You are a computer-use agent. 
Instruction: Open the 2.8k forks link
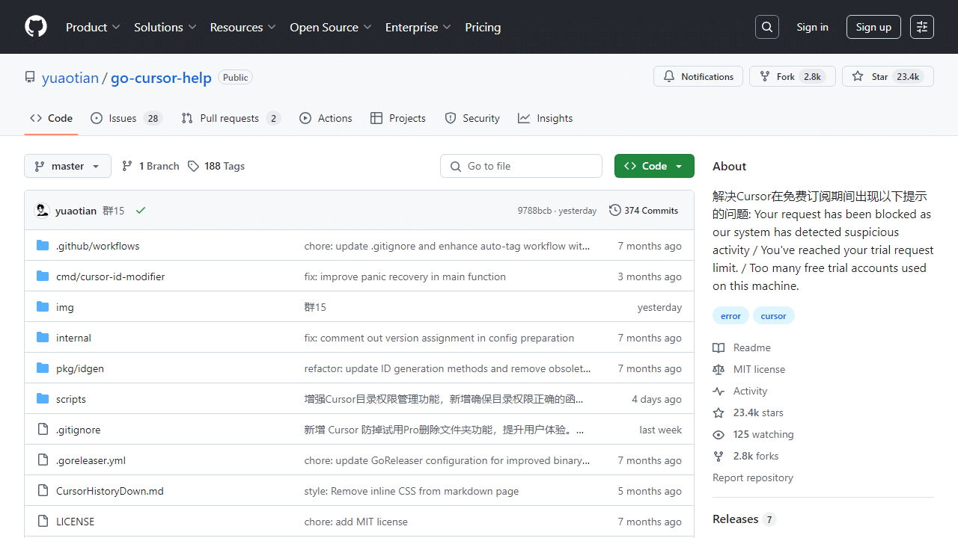[x=747, y=456]
